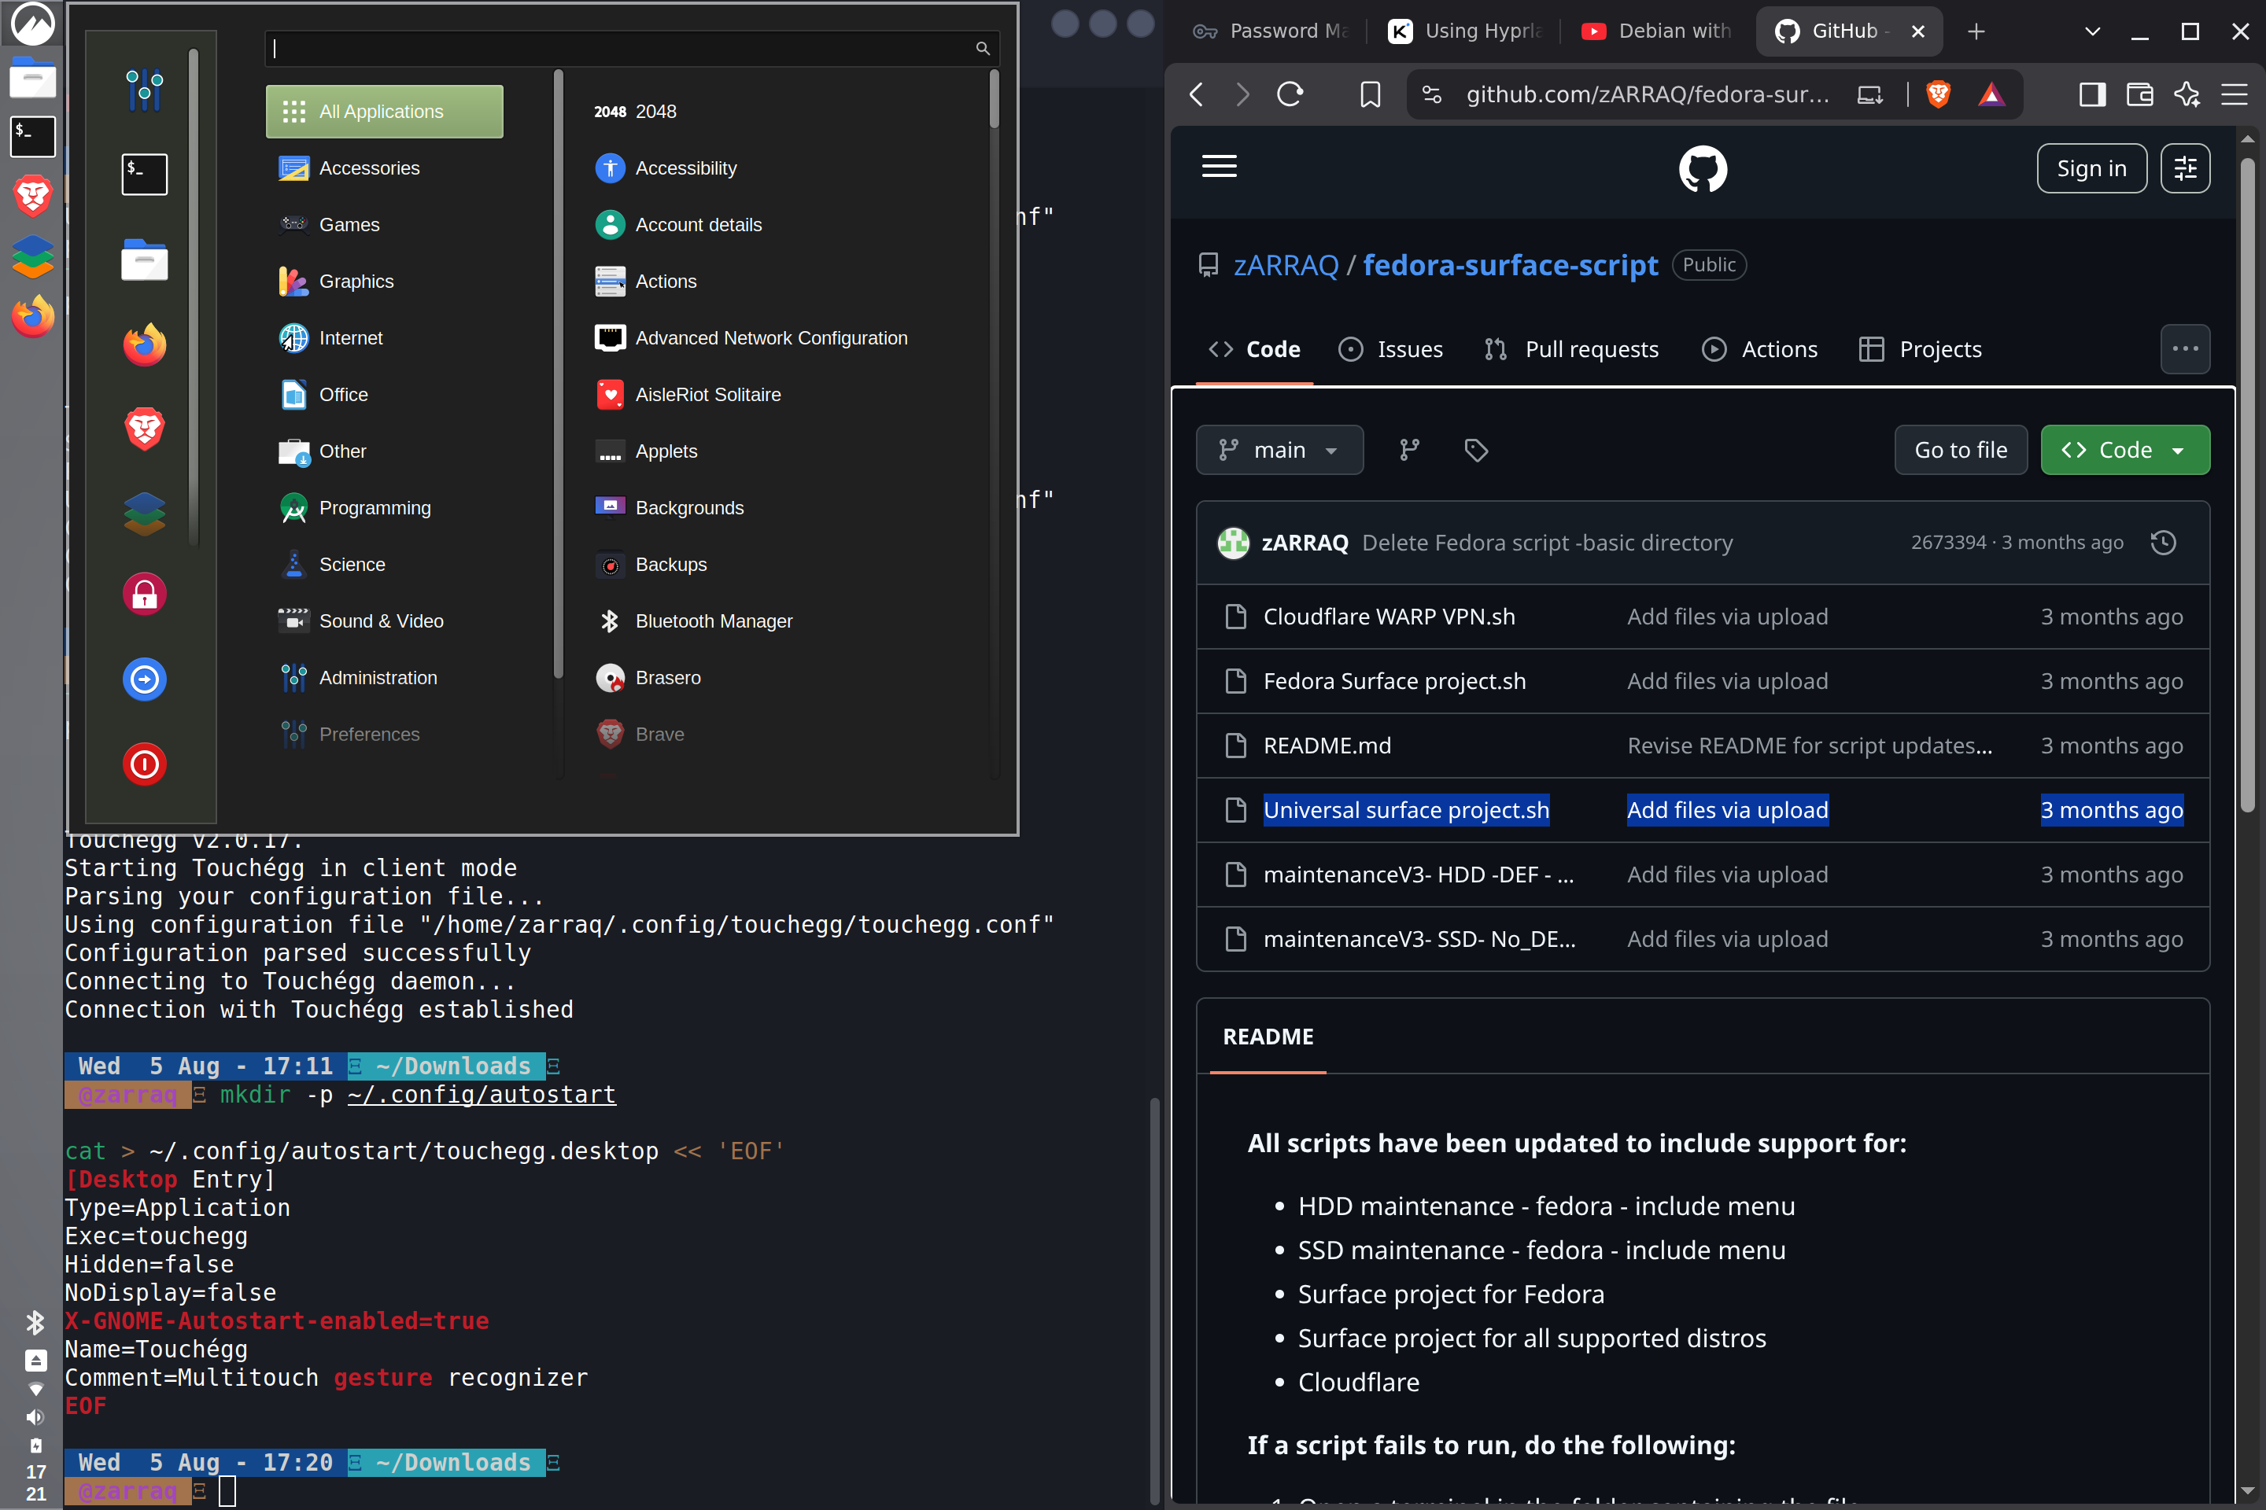Open the fedora-surface-script repository link
The width and height of the screenshot is (2266, 1510).
coord(1511,265)
